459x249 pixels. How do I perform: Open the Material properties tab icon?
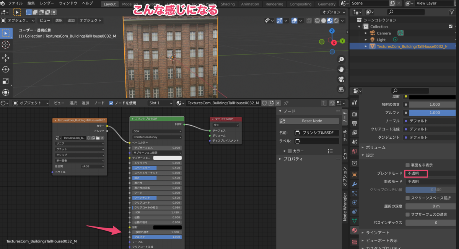(x=355, y=230)
